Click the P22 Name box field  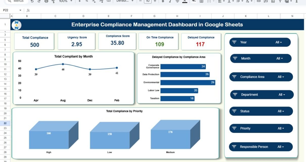(10, 10)
